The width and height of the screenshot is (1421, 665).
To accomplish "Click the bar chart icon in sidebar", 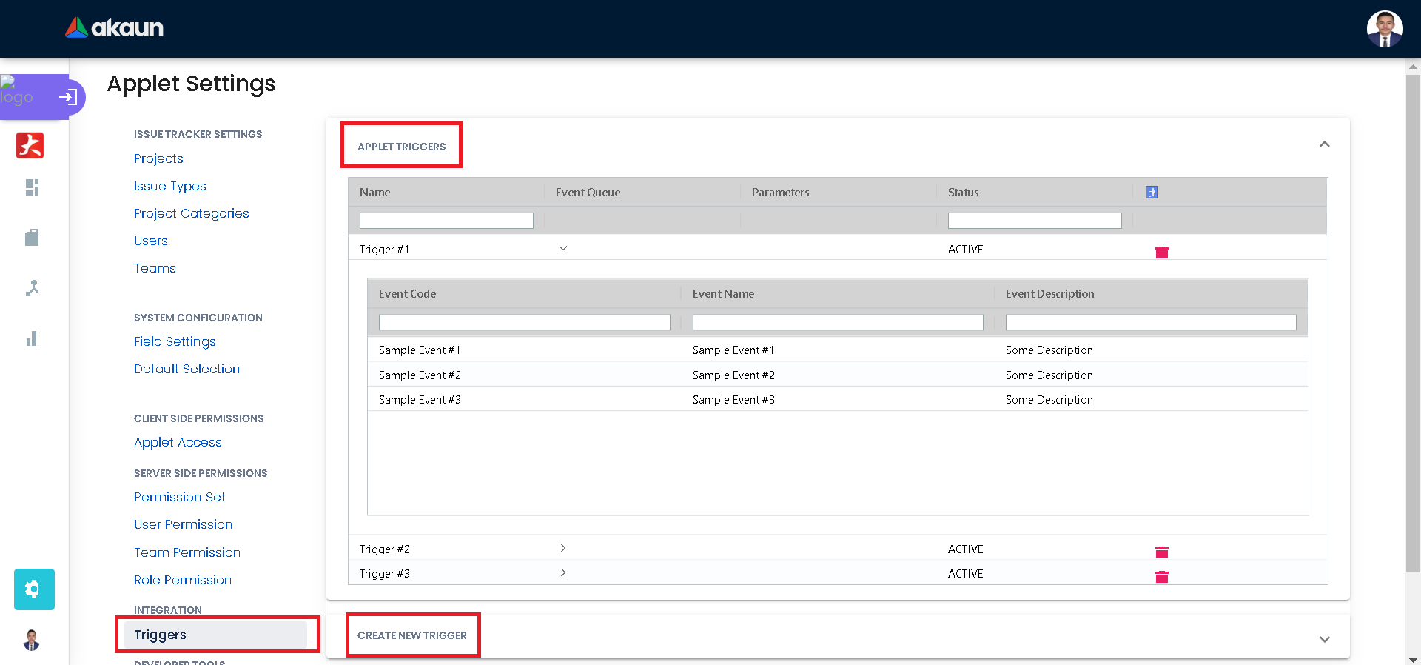I will coord(32,339).
